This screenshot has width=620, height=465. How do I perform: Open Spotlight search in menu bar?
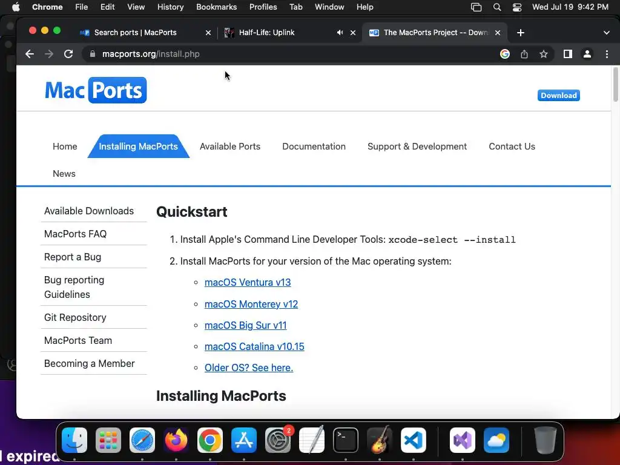(x=497, y=7)
